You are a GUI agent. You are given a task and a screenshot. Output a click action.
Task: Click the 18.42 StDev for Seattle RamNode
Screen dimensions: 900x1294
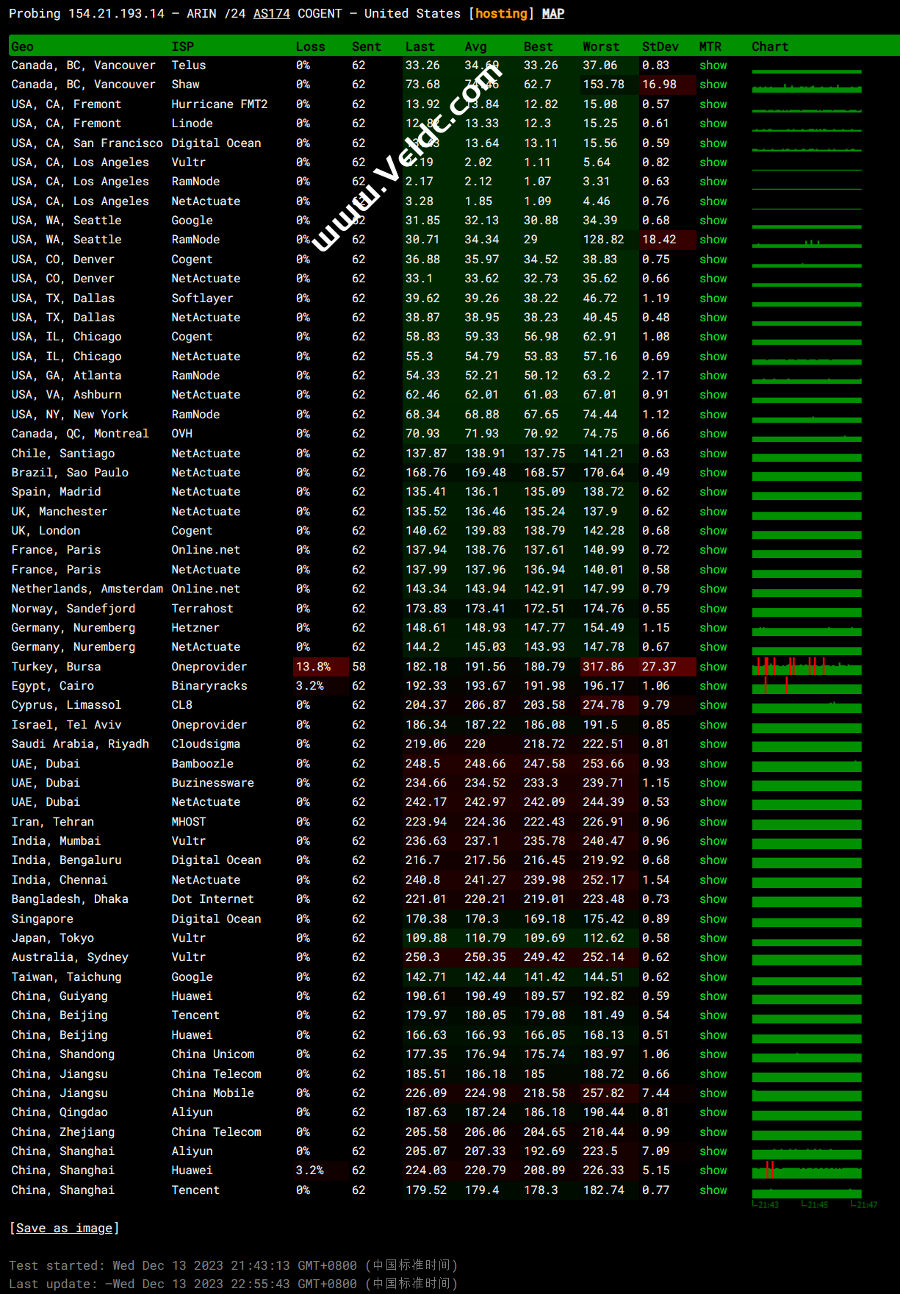coord(659,240)
